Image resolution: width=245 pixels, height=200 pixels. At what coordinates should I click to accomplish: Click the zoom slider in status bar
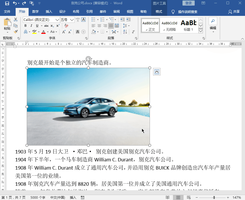coord(214,198)
